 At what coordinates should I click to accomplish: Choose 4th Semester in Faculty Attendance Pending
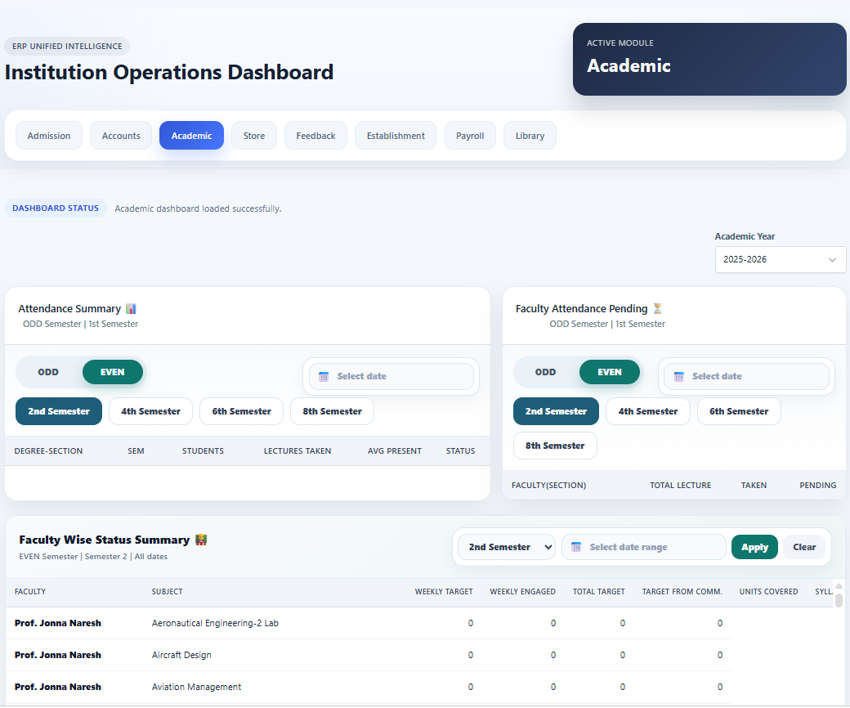pos(648,411)
